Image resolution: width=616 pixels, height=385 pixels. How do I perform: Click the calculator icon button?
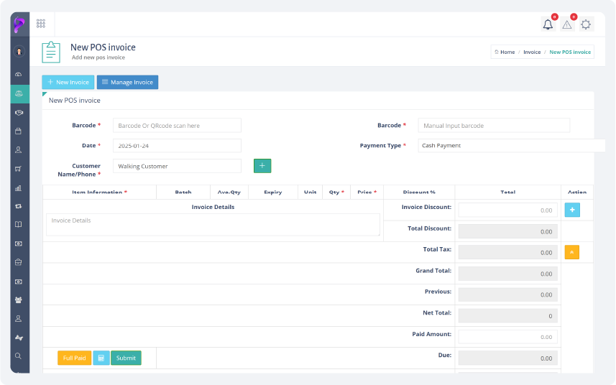(x=101, y=358)
